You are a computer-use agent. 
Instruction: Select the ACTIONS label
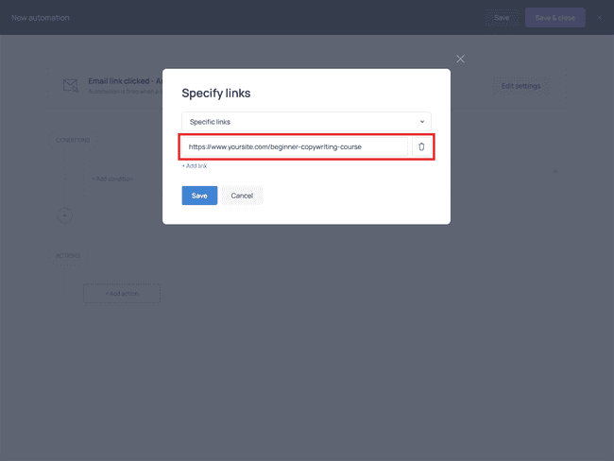point(68,256)
